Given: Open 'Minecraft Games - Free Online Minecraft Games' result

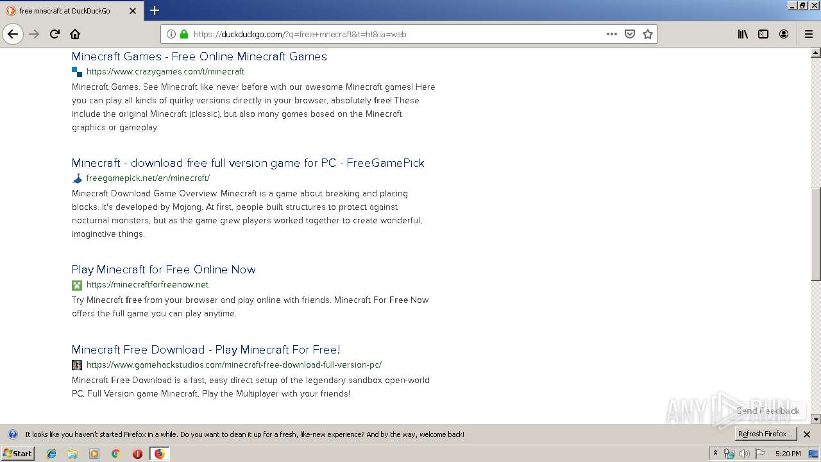Looking at the screenshot, I should [x=199, y=56].
